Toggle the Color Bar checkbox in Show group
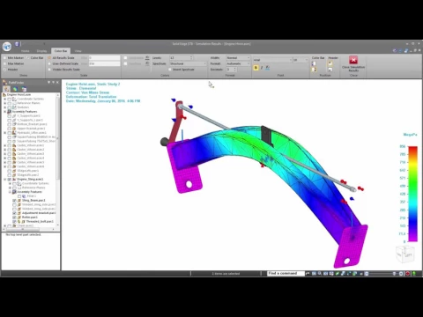Image resolution: width=423 pixels, height=317 pixels. tap(28, 58)
